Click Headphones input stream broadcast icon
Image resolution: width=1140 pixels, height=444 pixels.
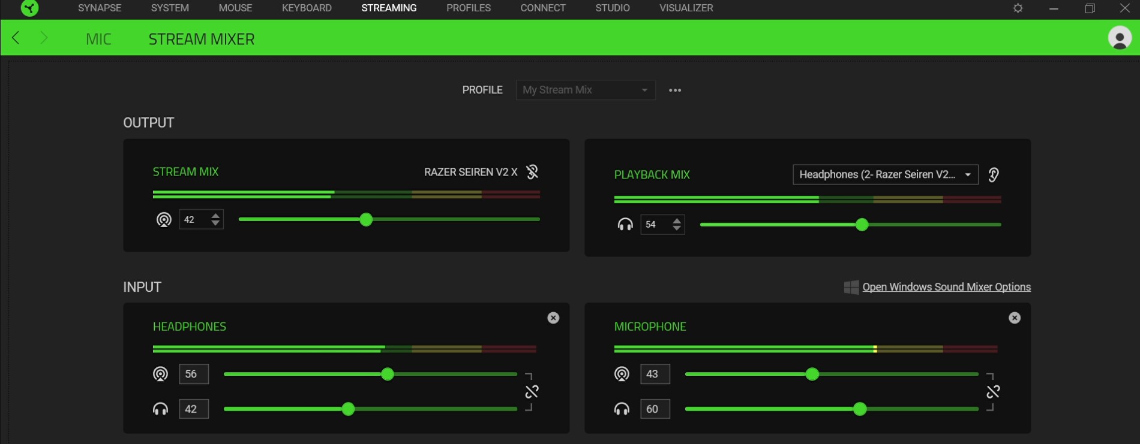(x=160, y=374)
